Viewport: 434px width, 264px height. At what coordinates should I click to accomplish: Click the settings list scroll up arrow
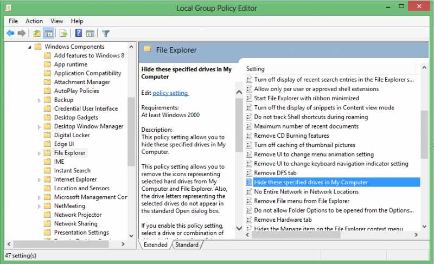tap(424, 67)
